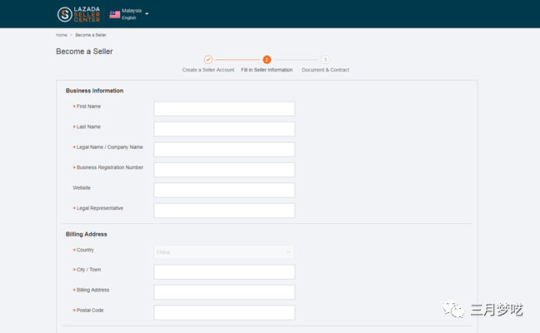This screenshot has height=333, width=540.
Task: Select the Fill in Seller Information step
Action: (267, 70)
